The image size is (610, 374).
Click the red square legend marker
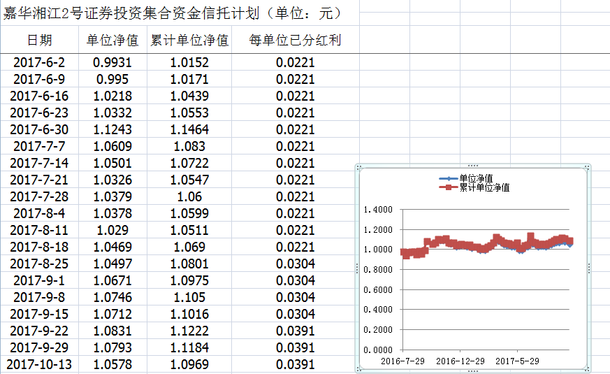click(447, 188)
